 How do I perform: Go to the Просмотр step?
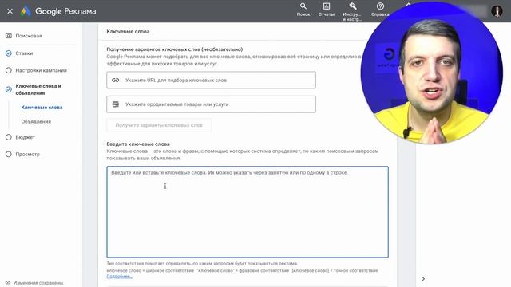pos(27,154)
